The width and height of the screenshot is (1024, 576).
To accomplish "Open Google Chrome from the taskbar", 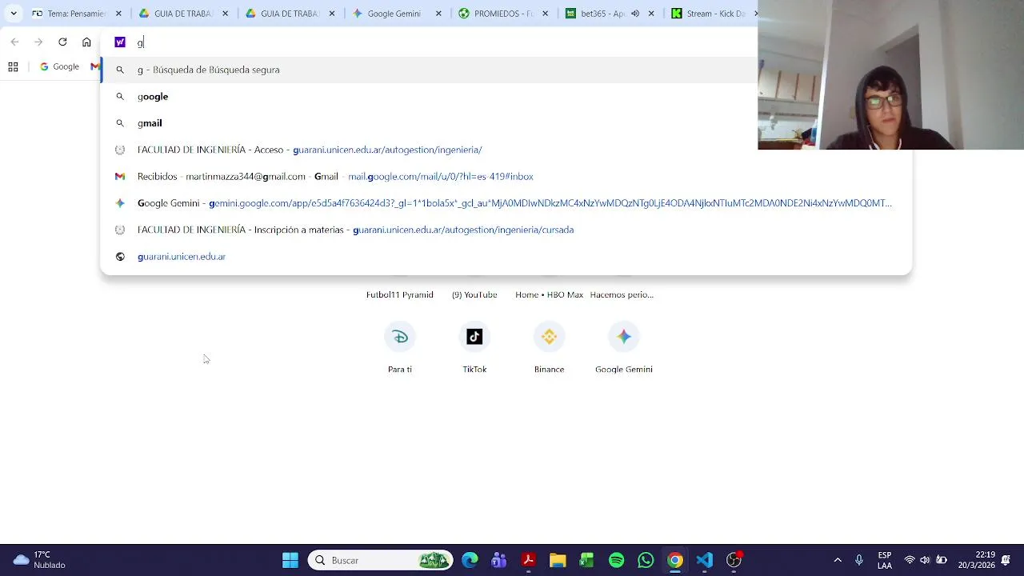I will (x=675, y=560).
